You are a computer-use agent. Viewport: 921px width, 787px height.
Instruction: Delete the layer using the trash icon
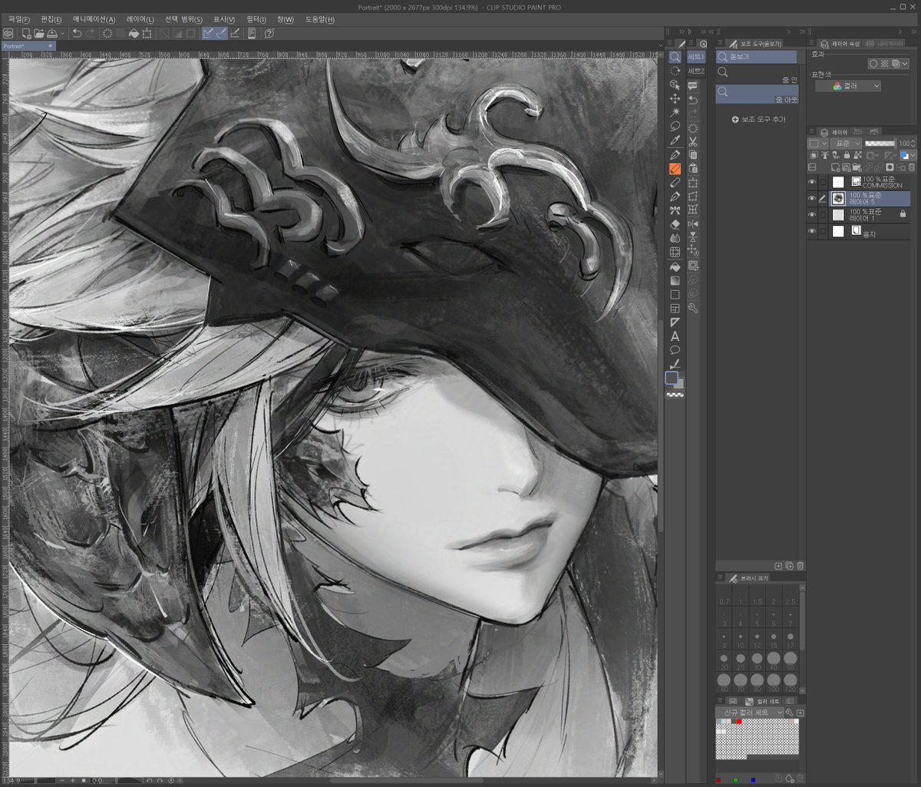click(x=911, y=167)
